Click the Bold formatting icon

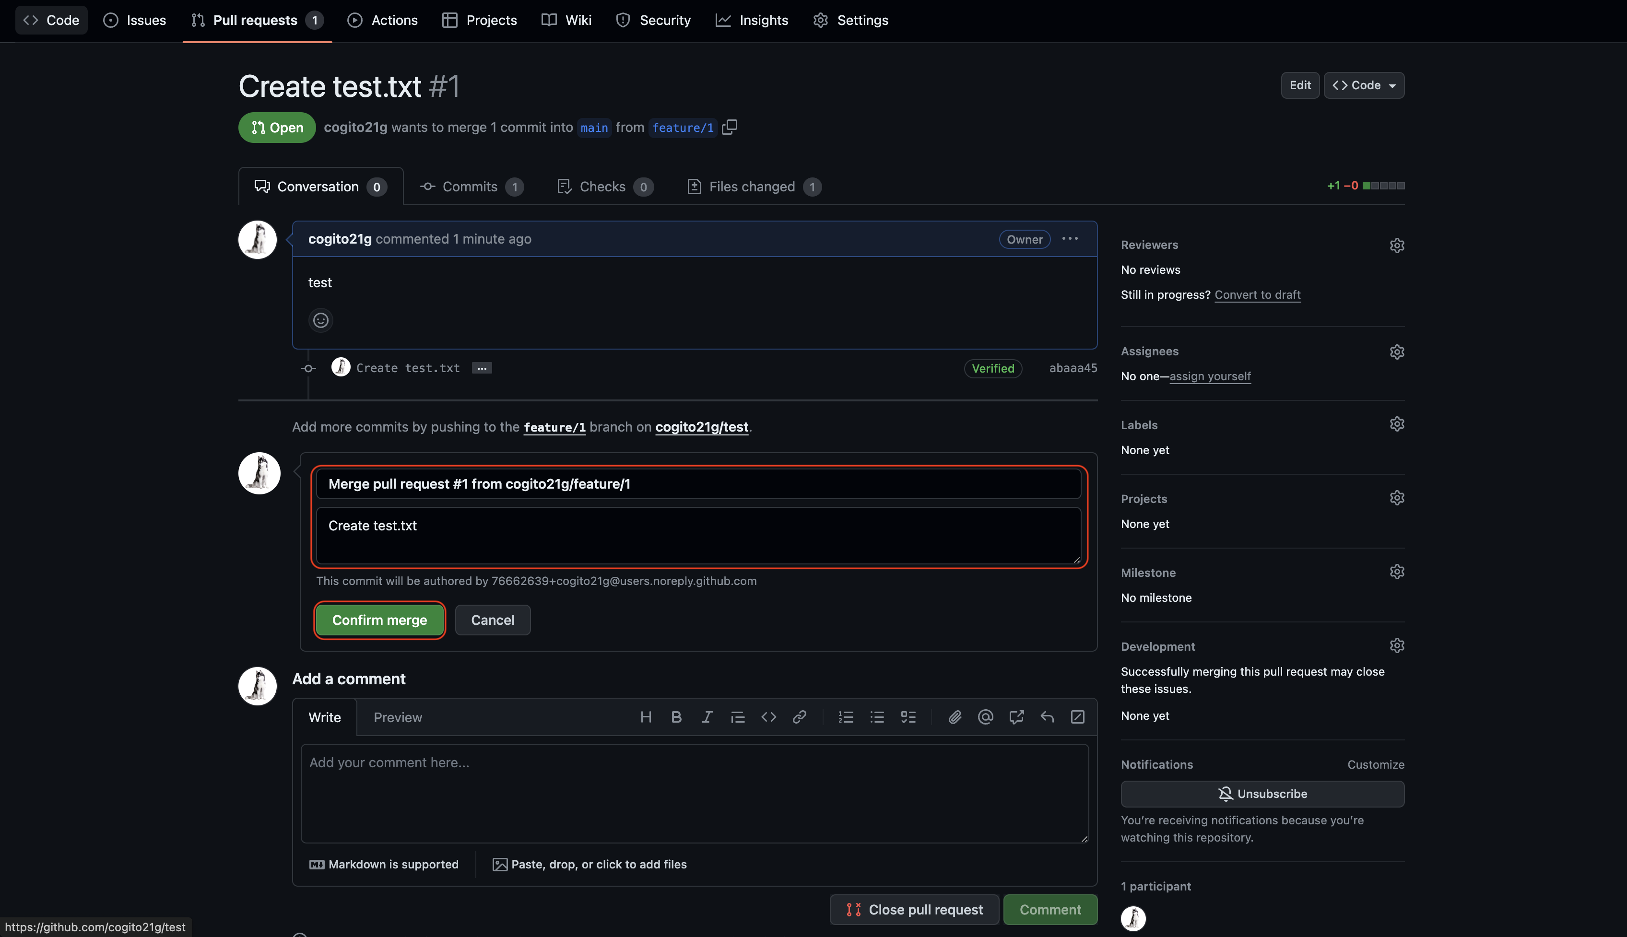pyautogui.click(x=676, y=717)
